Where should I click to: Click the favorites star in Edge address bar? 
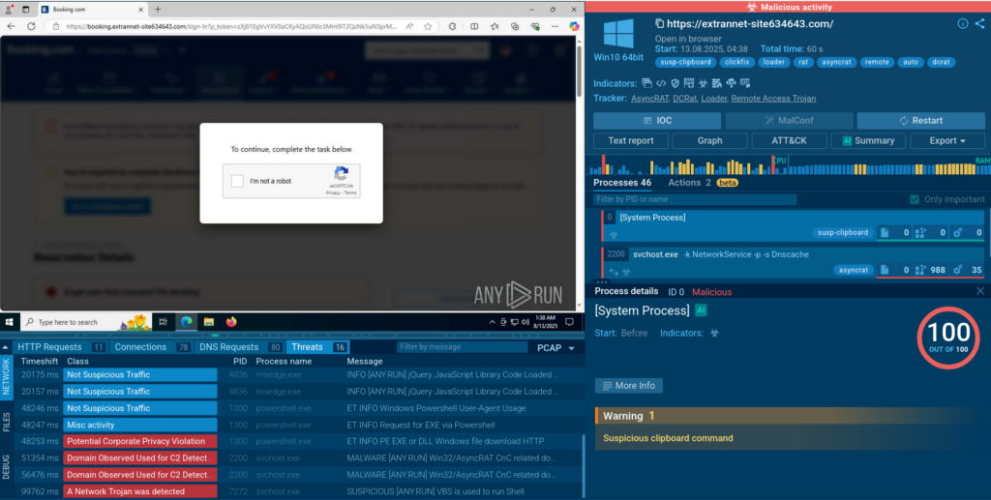428,26
